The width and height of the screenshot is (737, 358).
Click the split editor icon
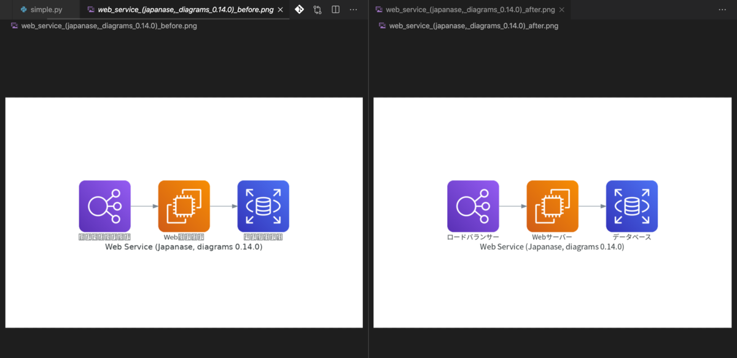(335, 9)
